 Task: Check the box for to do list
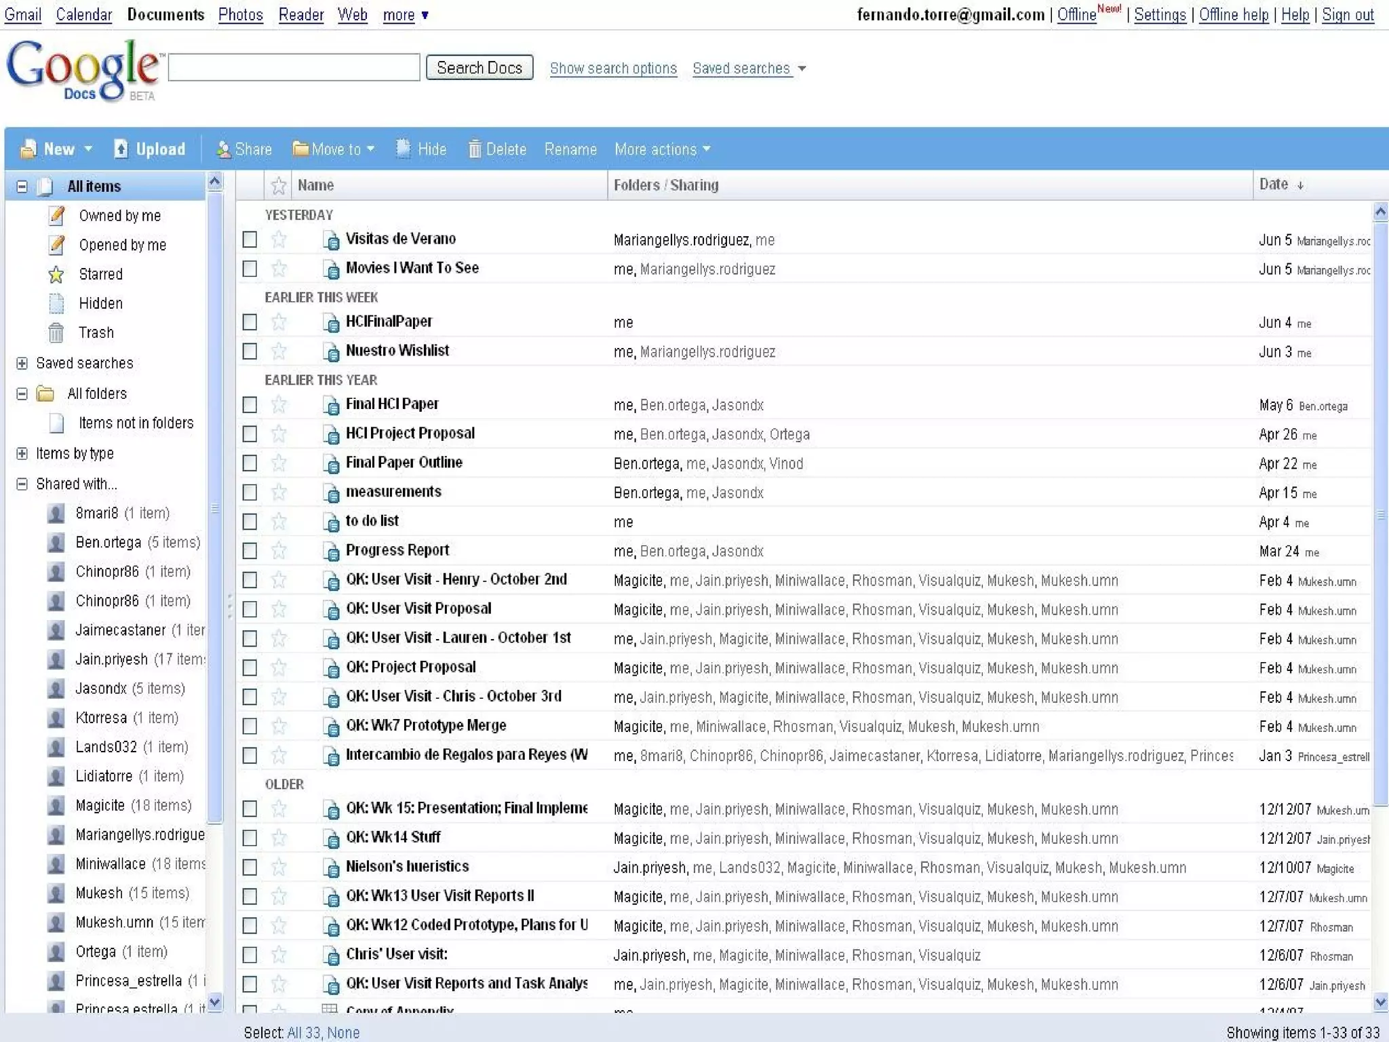pyautogui.click(x=250, y=522)
